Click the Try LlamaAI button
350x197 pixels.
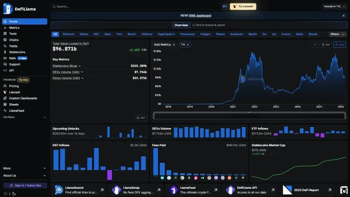click(x=243, y=6)
